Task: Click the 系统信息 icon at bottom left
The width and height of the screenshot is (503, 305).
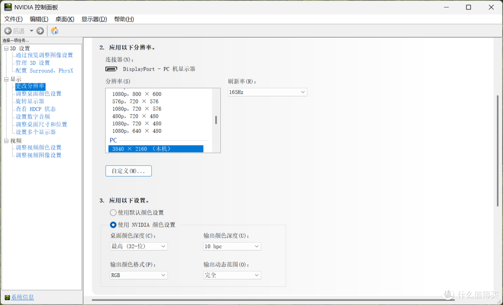Action: [x=7, y=297]
